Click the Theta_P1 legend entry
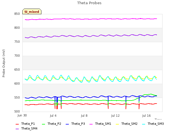Image resolution: width=179 pixels, height=134 pixels. tap(25, 124)
